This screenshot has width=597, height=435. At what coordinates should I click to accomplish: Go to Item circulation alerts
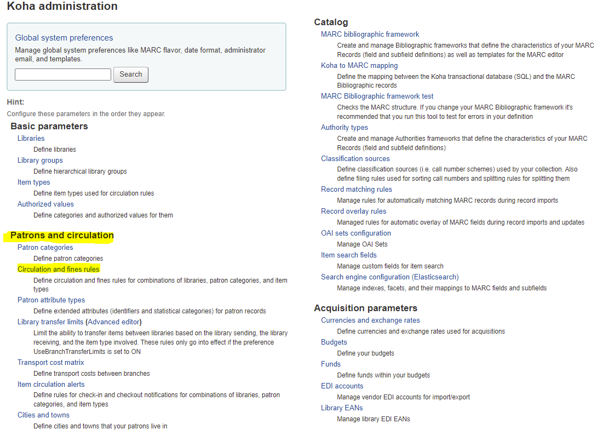(x=51, y=385)
